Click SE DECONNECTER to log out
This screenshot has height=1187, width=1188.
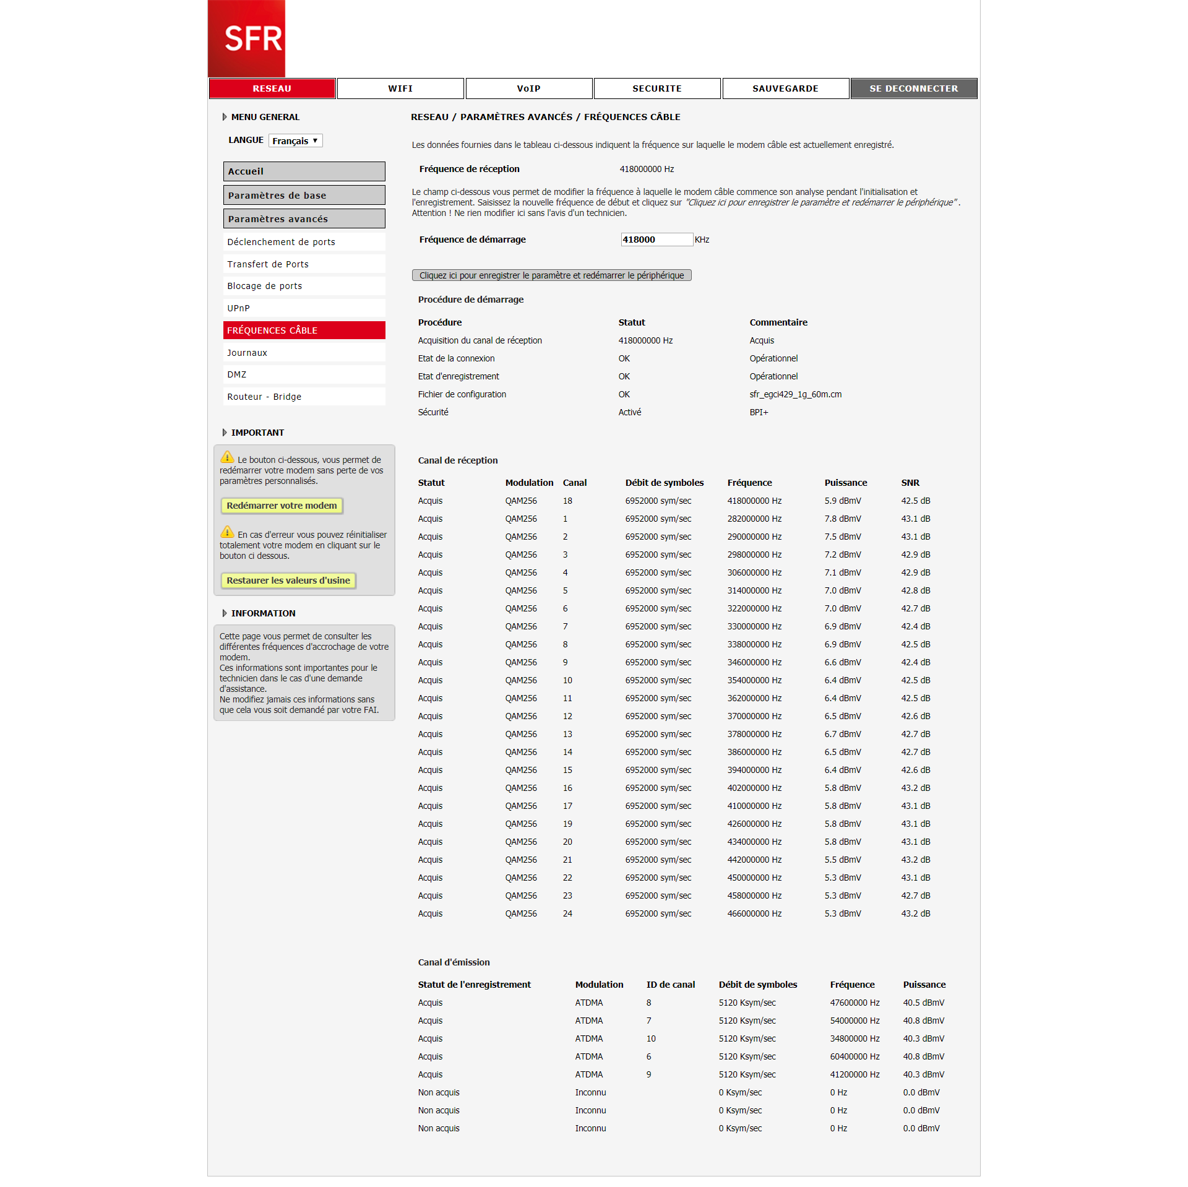[x=914, y=88]
